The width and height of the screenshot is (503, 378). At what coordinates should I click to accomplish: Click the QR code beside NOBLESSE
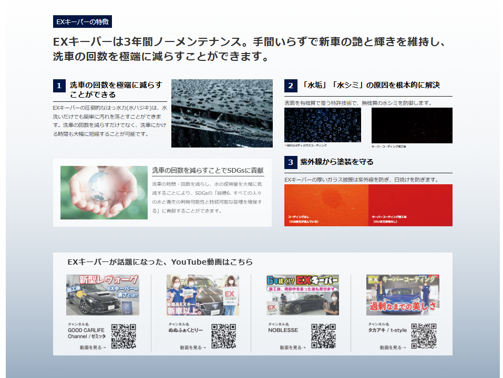323,336
